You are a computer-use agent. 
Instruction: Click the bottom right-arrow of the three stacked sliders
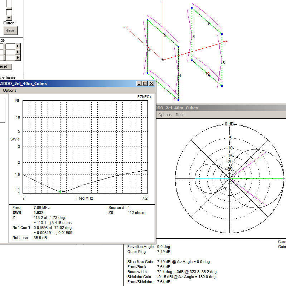(18, 58)
